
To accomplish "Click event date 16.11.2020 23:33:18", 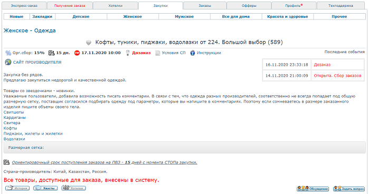I will coord(287,65).
